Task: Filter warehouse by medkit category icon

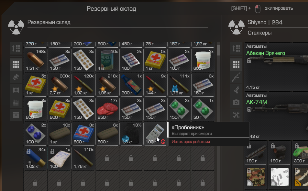Action: [16, 90]
